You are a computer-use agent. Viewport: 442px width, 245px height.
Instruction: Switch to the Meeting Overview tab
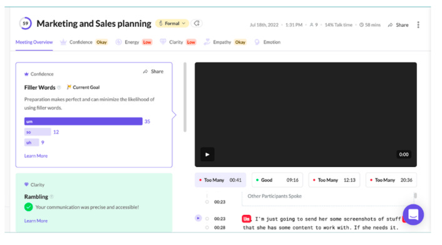tap(34, 42)
